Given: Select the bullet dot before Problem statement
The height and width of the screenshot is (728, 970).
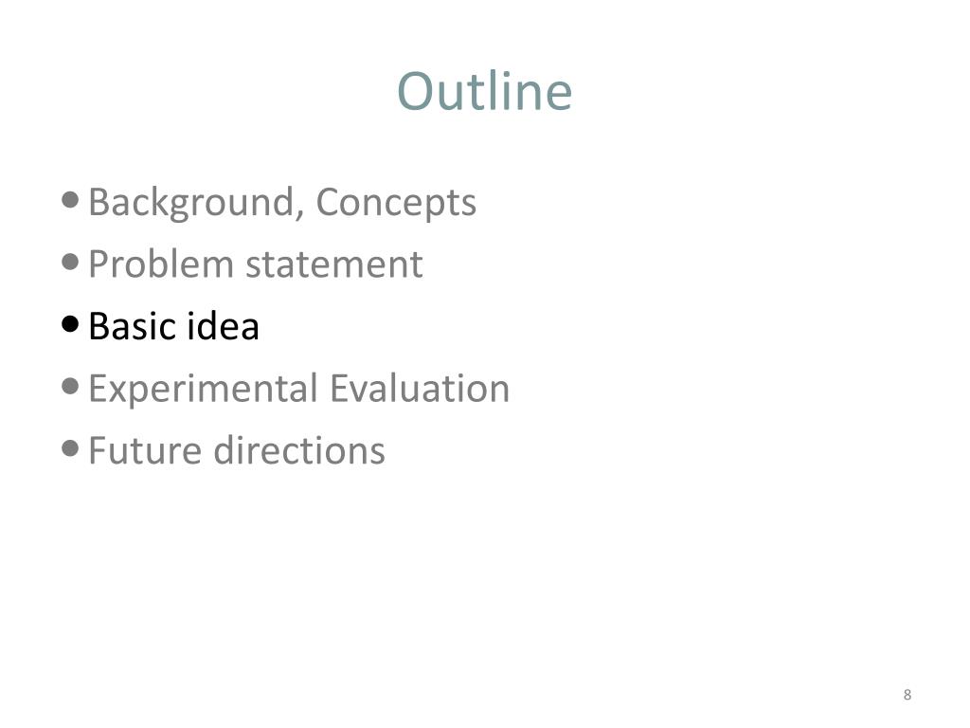Looking at the screenshot, I should coord(70,262).
